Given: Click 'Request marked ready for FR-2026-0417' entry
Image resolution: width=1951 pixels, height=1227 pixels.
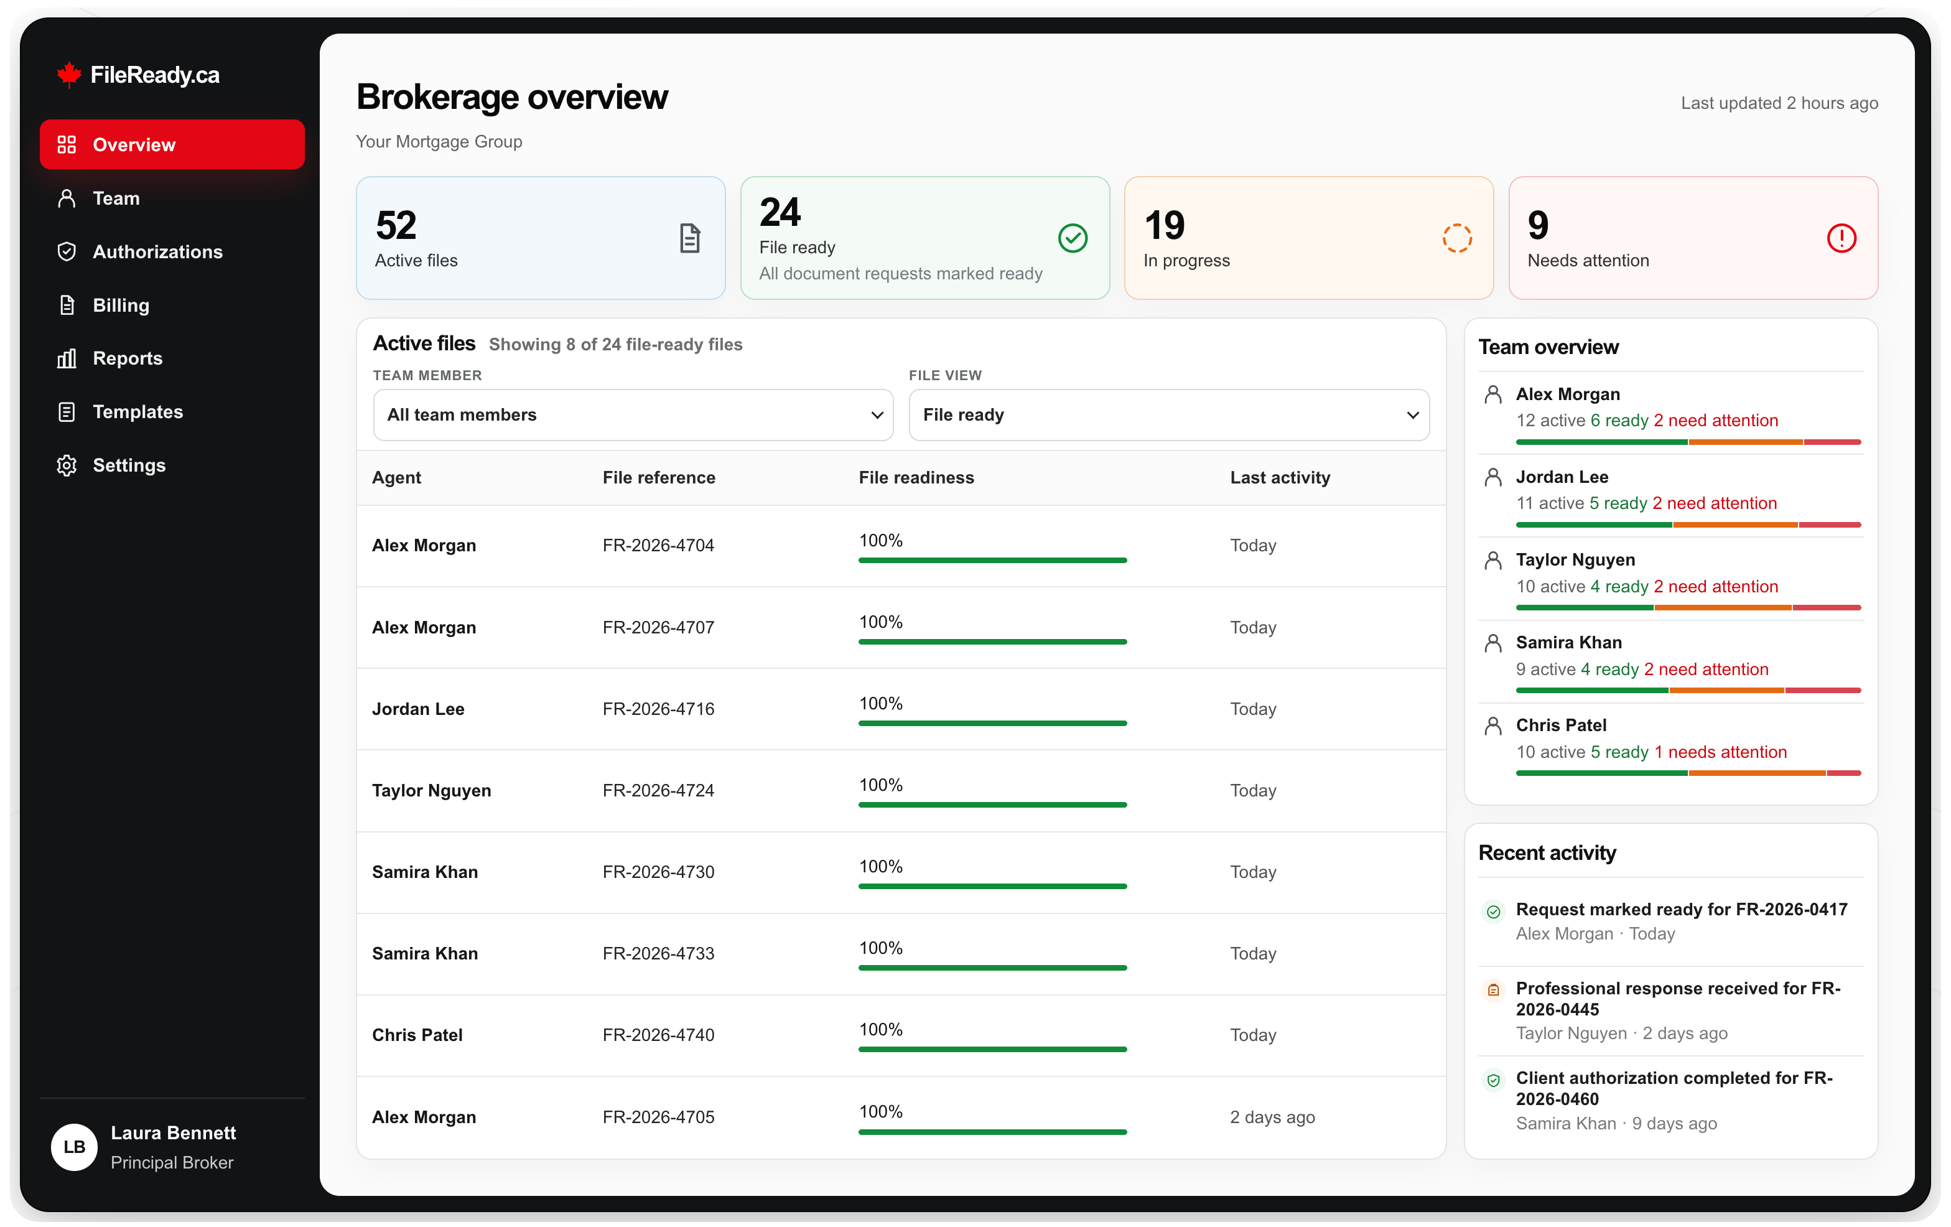Looking at the screenshot, I should [1672, 921].
